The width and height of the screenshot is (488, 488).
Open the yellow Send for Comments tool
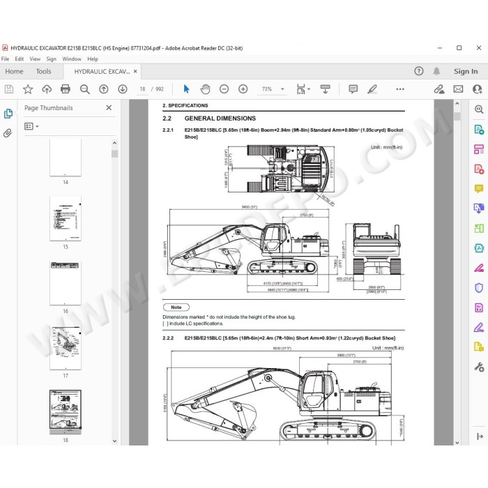[x=479, y=346]
